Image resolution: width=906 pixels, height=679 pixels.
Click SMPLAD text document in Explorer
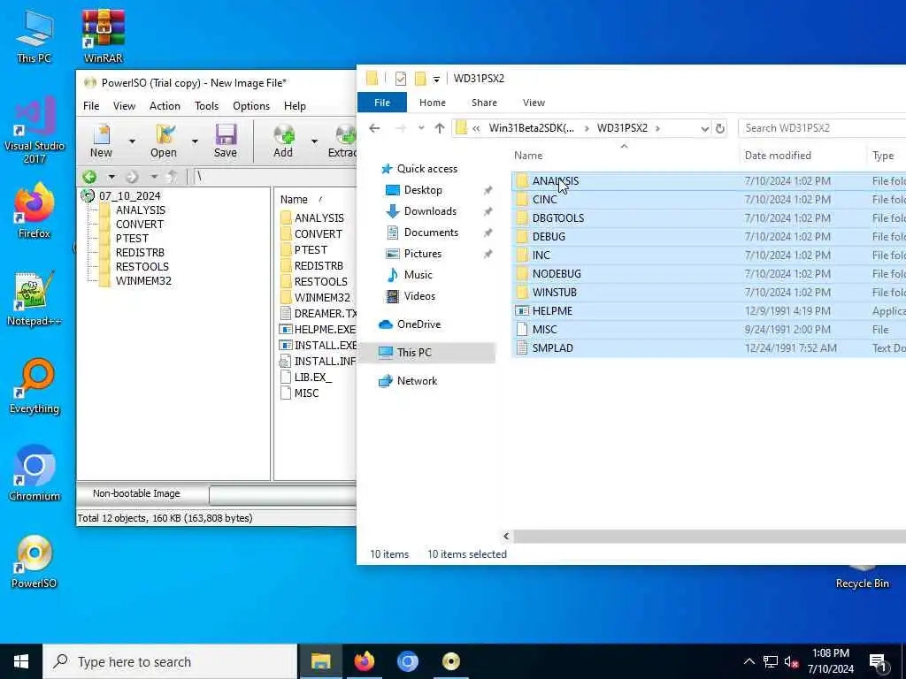pyautogui.click(x=552, y=348)
